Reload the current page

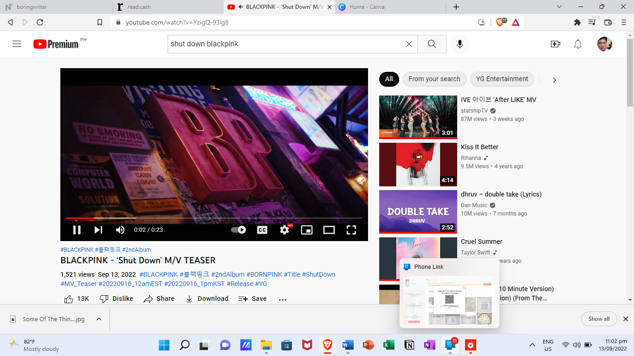(40, 22)
